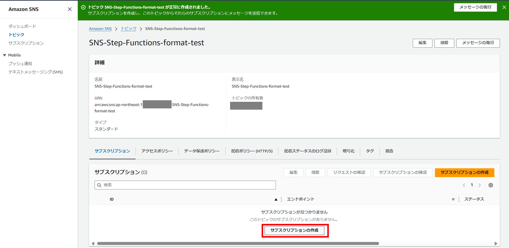The height and width of the screenshot is (248, 509).
Task: Switch to データ保護ポリシー tab
Action: point(202,151)
